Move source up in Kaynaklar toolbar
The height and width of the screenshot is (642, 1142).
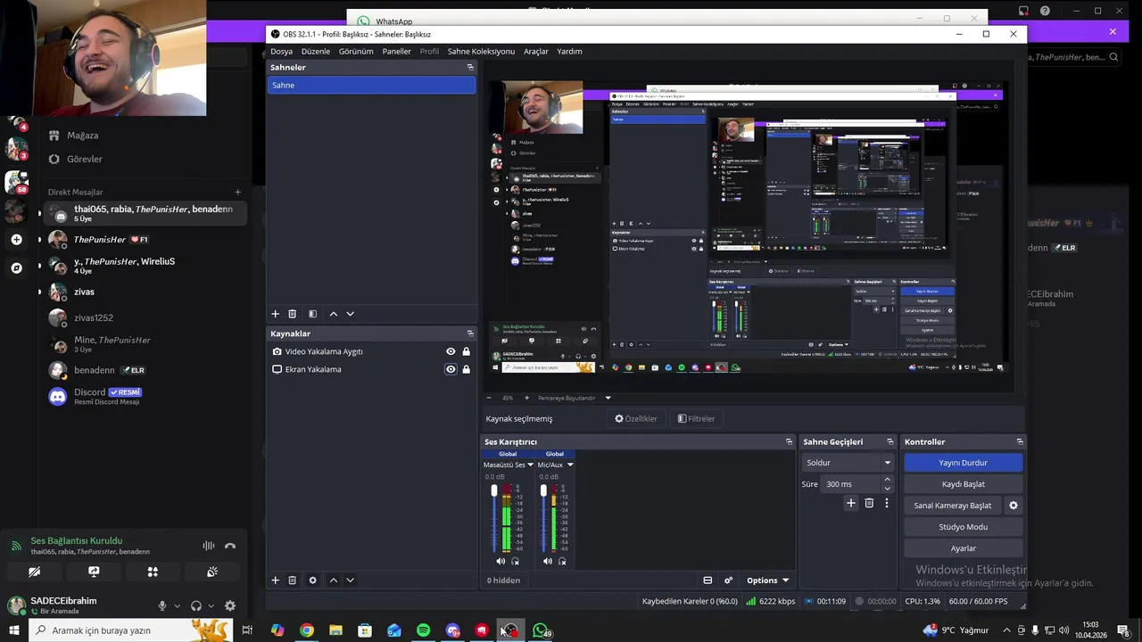tap(334, 580)
